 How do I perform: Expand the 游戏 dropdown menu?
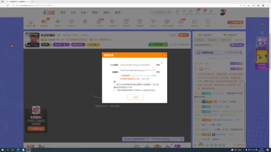coord(107,12)
